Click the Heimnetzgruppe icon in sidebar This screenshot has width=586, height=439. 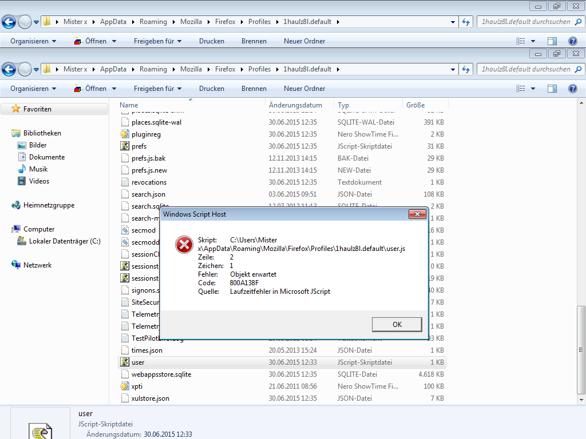click(16, 205)
